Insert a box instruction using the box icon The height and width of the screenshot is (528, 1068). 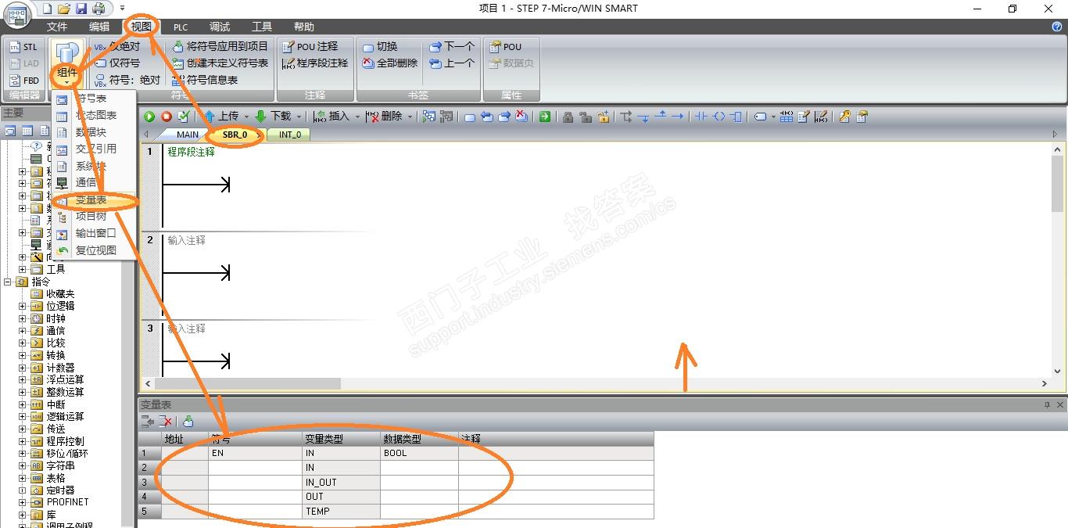coord(736,117)
